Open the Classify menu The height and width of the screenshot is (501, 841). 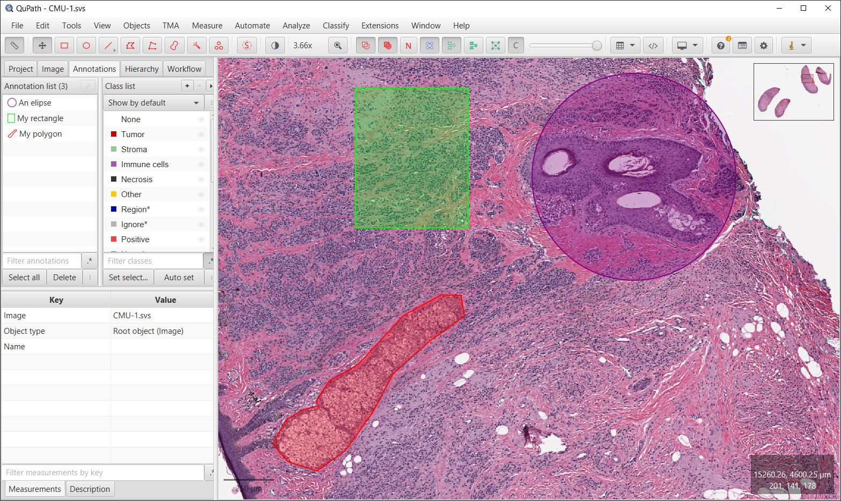coord(336,26)
